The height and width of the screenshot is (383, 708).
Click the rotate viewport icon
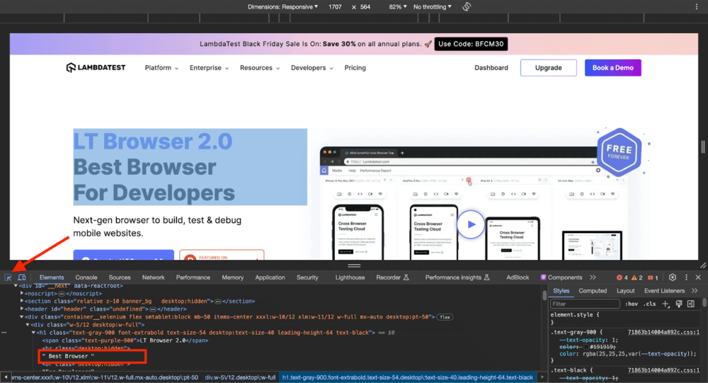[x=467, y=6]
